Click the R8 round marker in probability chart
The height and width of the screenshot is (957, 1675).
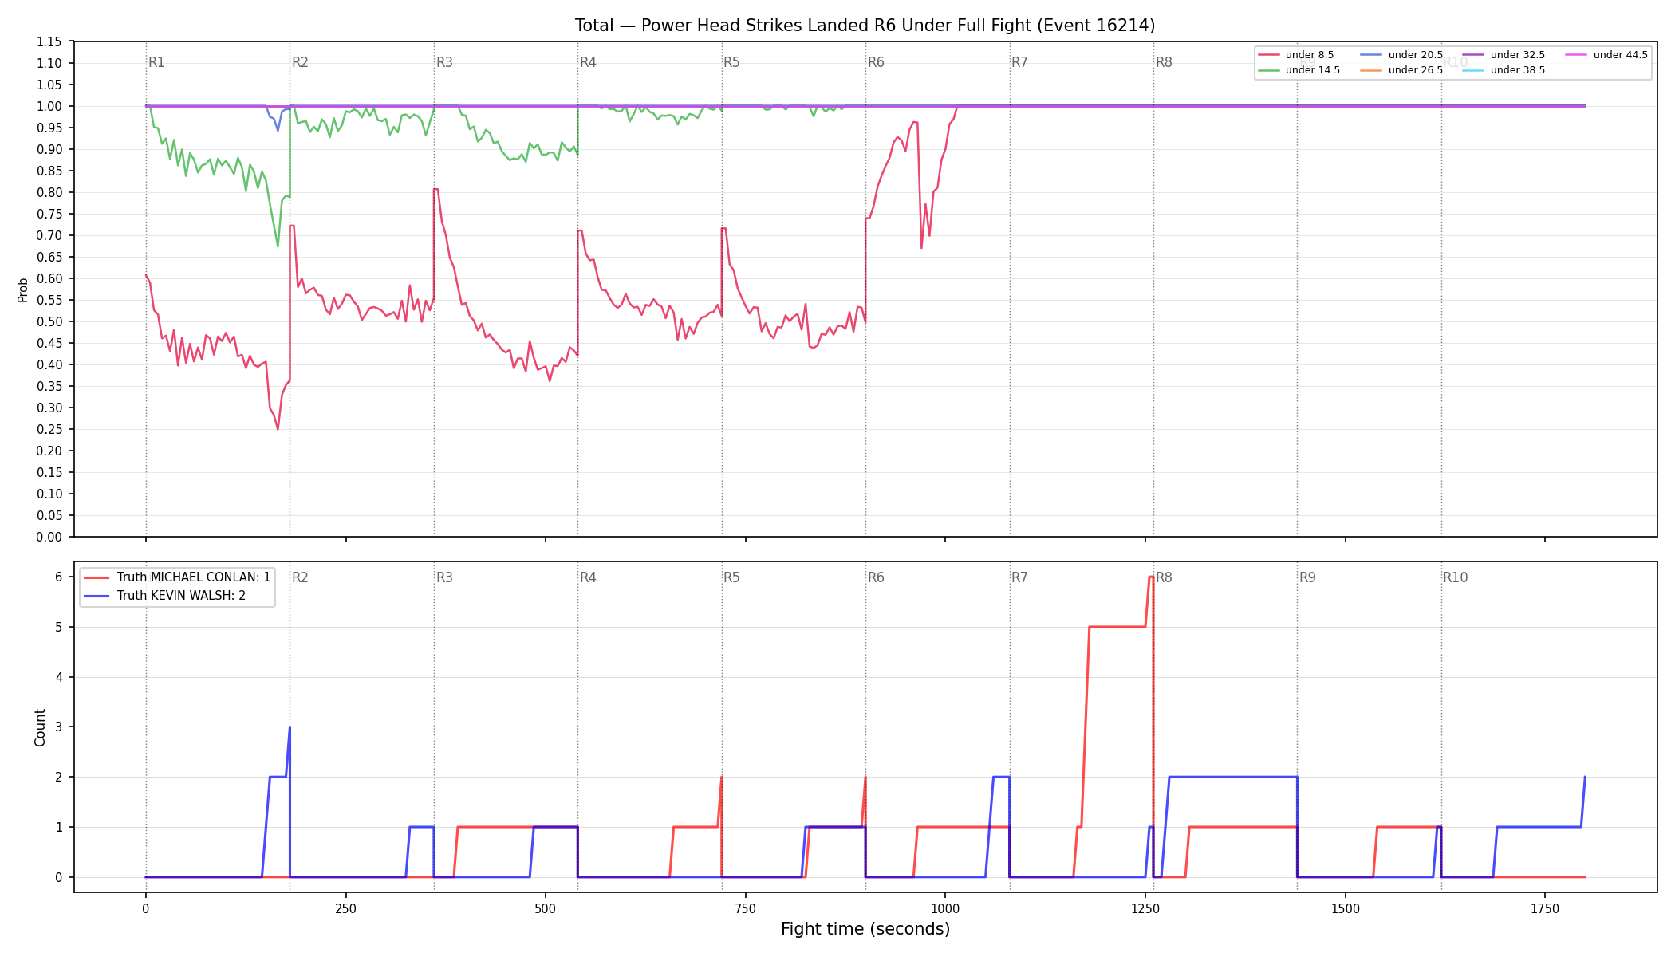1164,62
